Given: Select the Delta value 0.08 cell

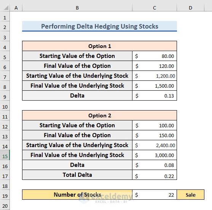Looking at the screenshot, I should click(x=155, y=165).
